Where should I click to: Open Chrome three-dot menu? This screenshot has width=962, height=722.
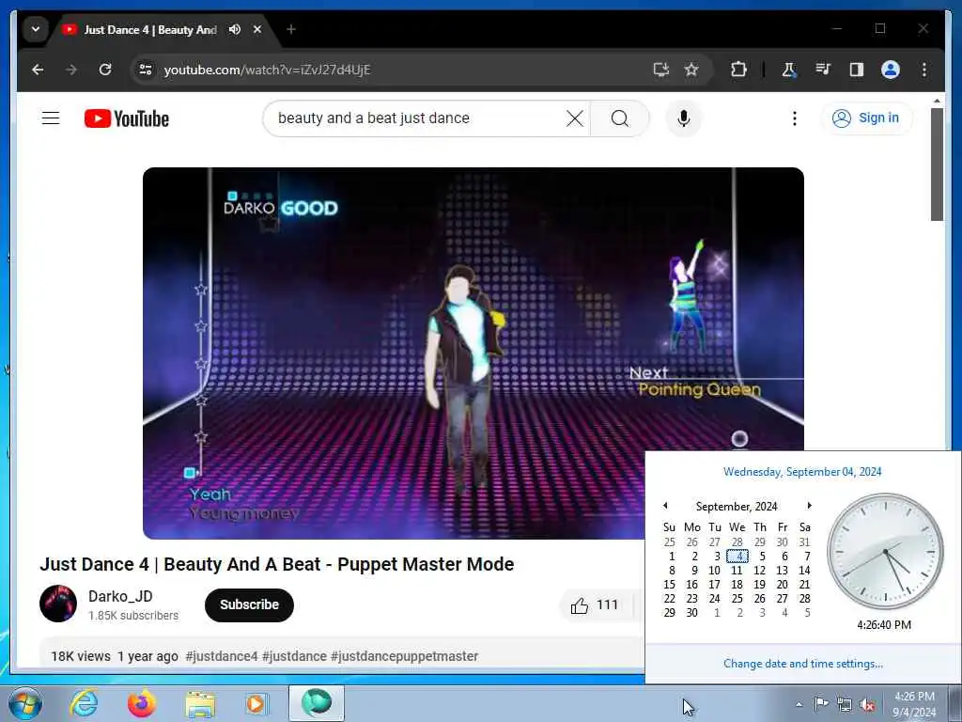click(x=924, y=70)
